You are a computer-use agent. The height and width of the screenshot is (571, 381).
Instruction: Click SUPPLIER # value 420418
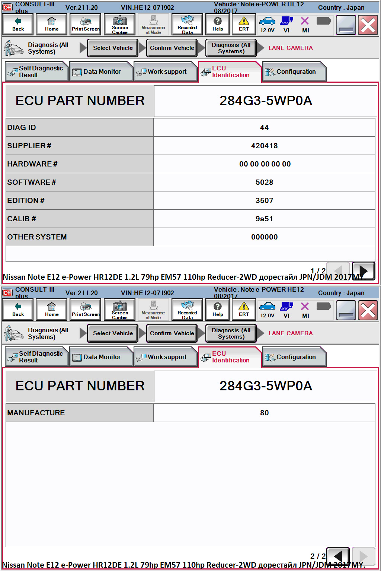[x=264, y=146]
